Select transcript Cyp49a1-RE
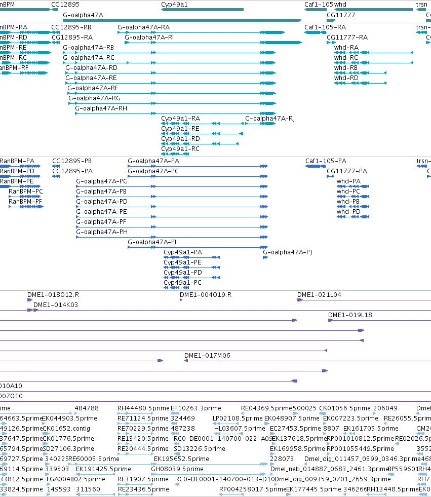The width and height of the screenshot is (431, 497). (x=180, y=129)
